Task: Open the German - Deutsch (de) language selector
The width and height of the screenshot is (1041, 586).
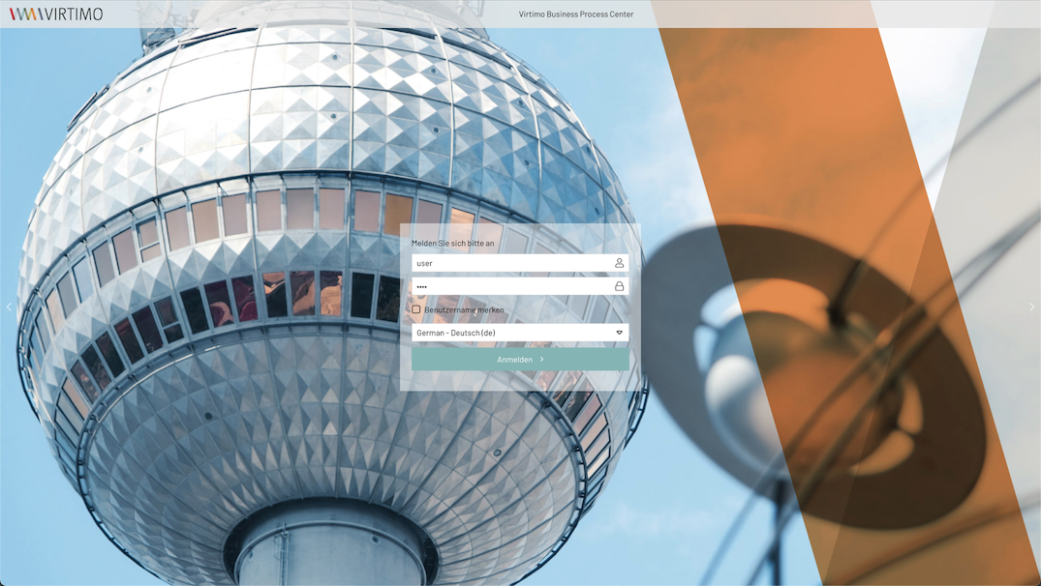Action: (x=513, y=333)
